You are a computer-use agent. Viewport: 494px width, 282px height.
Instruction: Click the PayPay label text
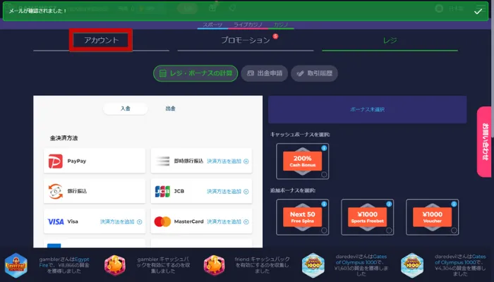(x=76, y=161)
